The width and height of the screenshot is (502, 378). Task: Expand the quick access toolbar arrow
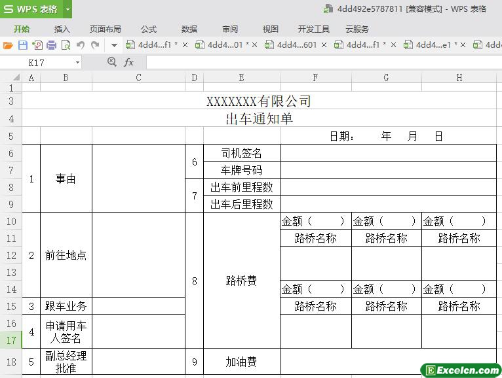114,45
